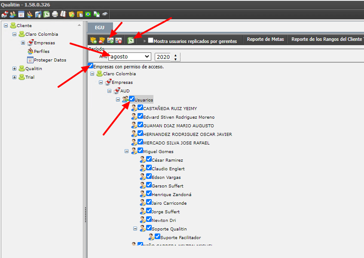The image size is (364, 258).
Task: Click the gray eraser-like icon in top toolbar
Action: [105, 14]
